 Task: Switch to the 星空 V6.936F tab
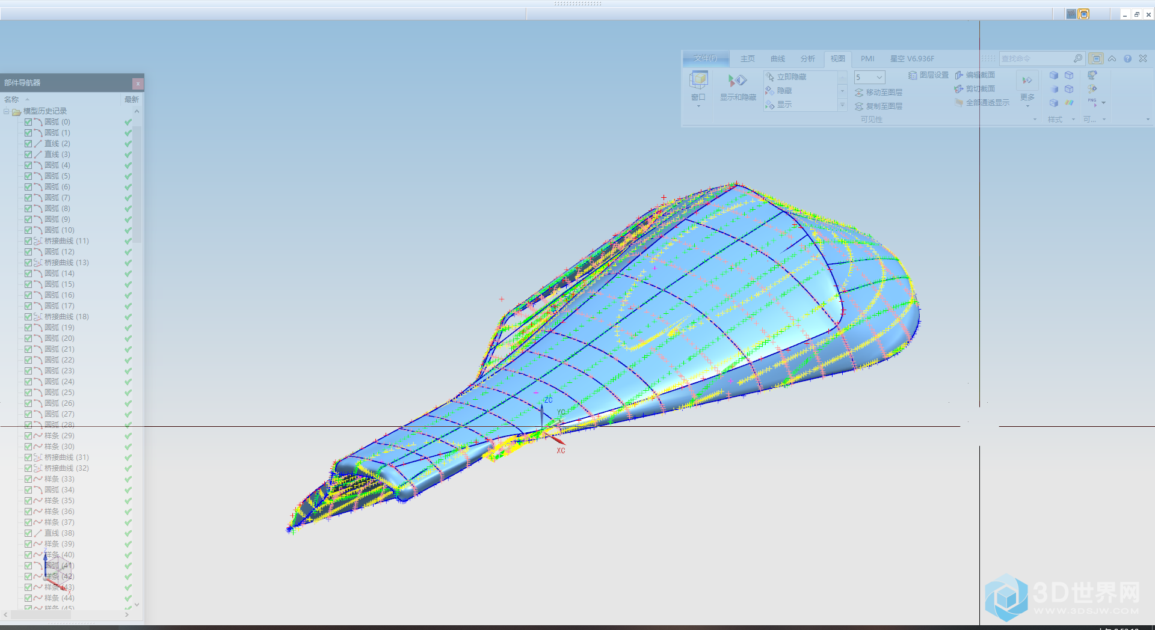[912, 59]
